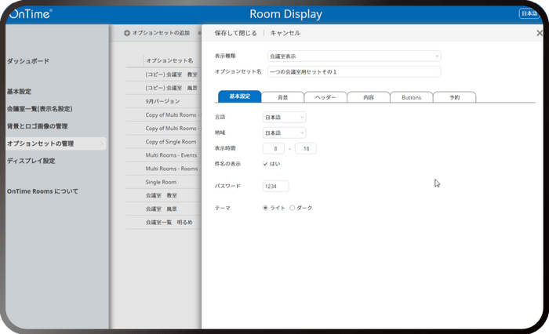The width and height of the screenshot is (549, 334).
Task: Open the 地域 dropdown
Action: [x=284, y=133]
